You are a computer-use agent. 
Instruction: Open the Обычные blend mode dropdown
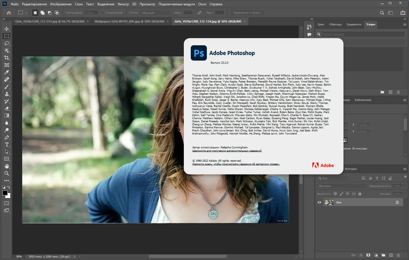tap(341, 186)
